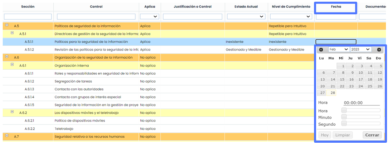Open the Estado Actual filter dropdown
This screenshot has height=143, width=388.
point(246,16)
